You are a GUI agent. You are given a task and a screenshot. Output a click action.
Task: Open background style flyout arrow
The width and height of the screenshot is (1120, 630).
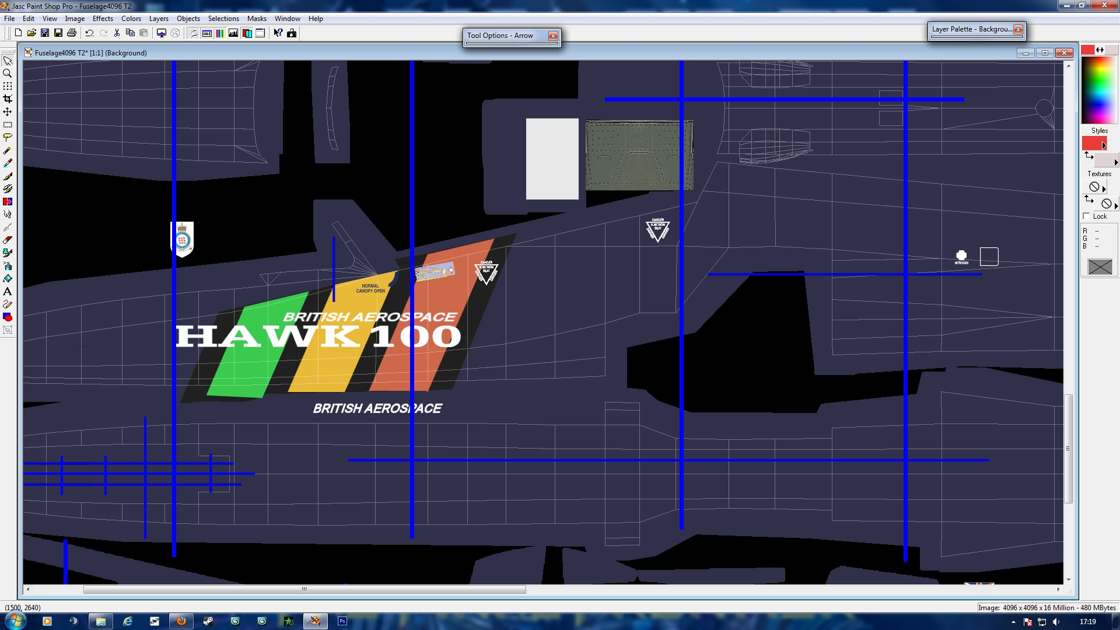pos(1116,163)
